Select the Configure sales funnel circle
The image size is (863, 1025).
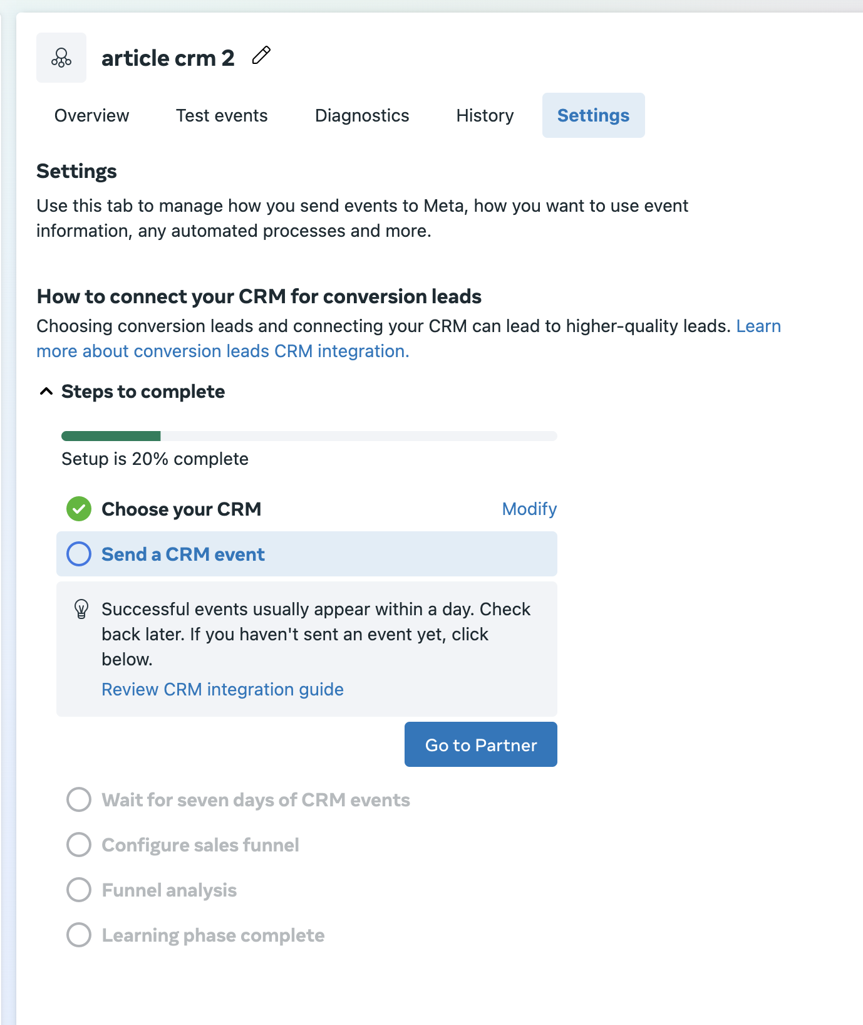click(79, 845)
